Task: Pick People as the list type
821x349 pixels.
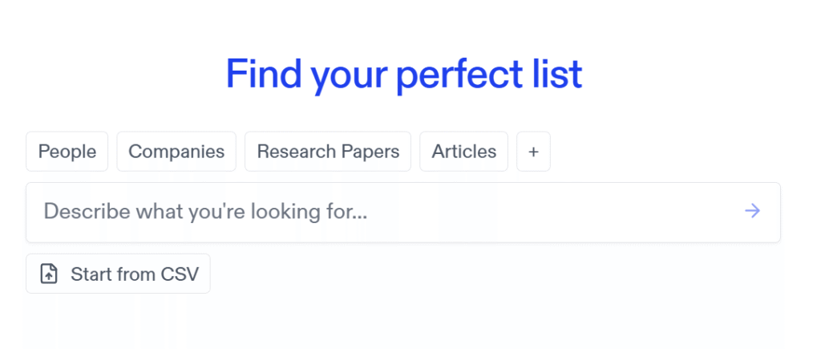Action: [67, 152]
